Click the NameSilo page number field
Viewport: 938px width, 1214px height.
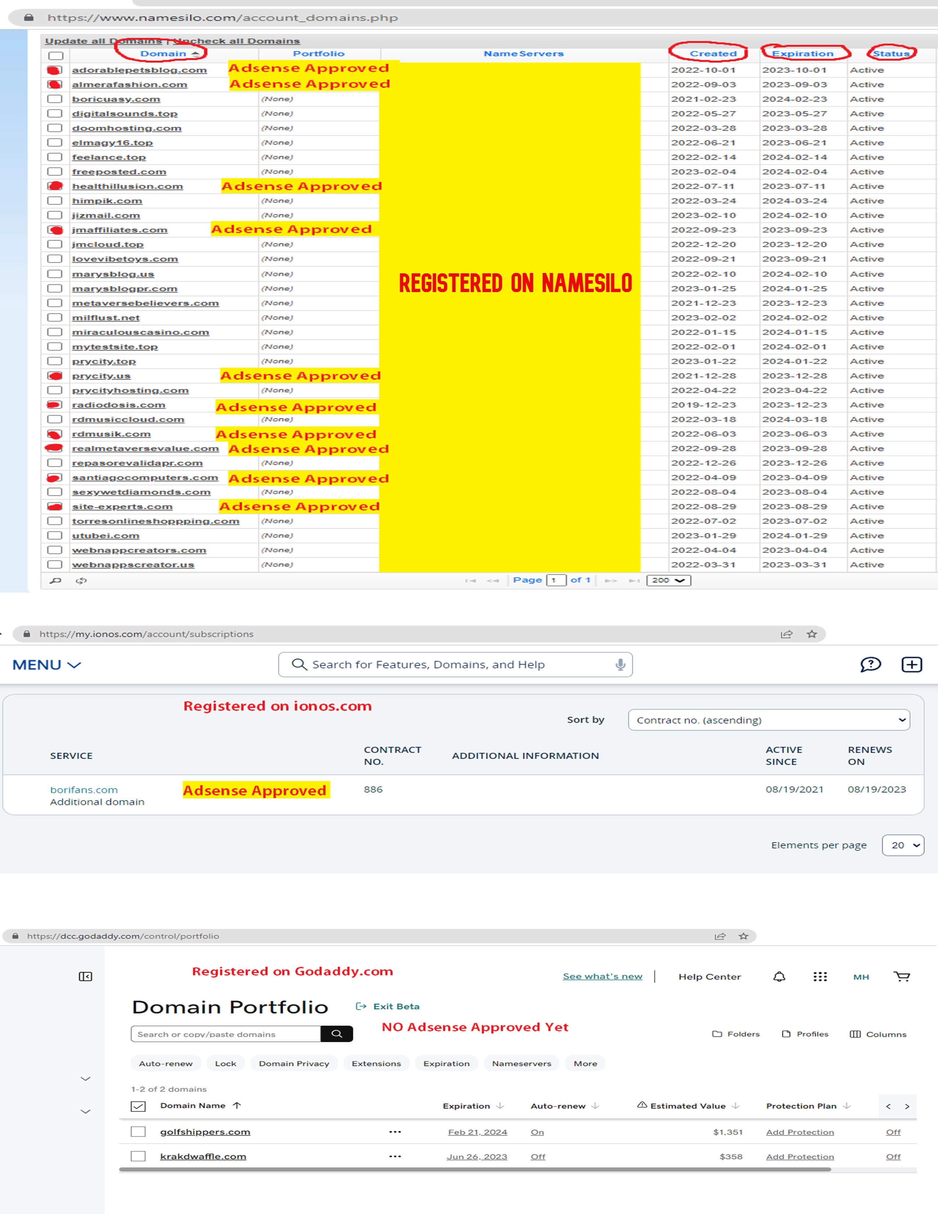(556, 580)
